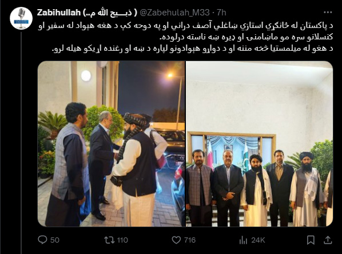Open the reply comment icon

click(x=42, y=240)
